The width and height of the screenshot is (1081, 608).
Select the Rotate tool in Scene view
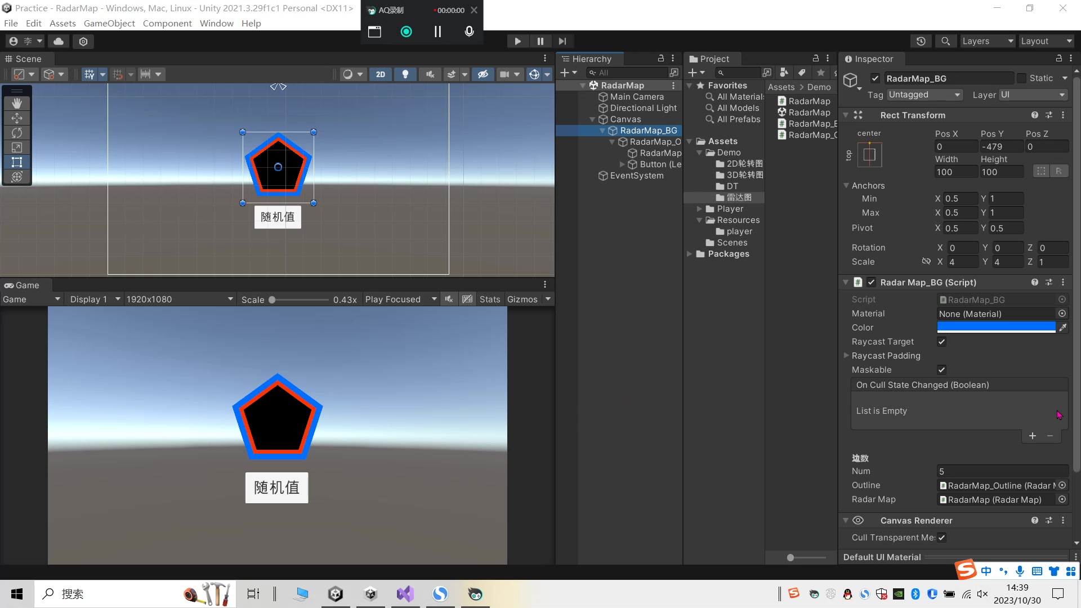pyautogui.click(x=17, y=133)
